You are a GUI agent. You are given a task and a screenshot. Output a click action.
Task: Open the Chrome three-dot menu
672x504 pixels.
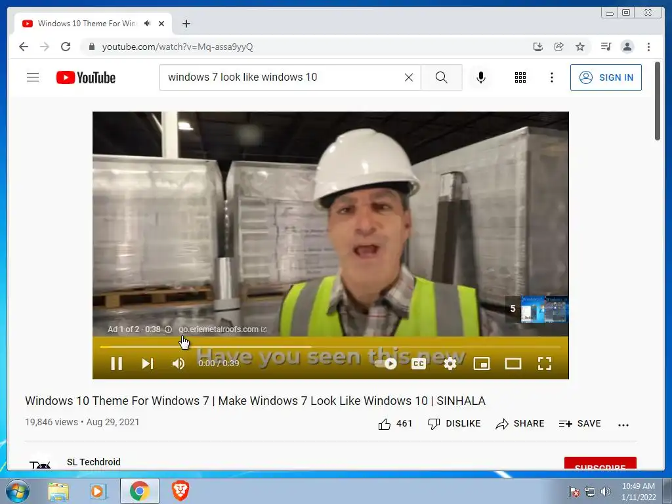coord(648,47)
